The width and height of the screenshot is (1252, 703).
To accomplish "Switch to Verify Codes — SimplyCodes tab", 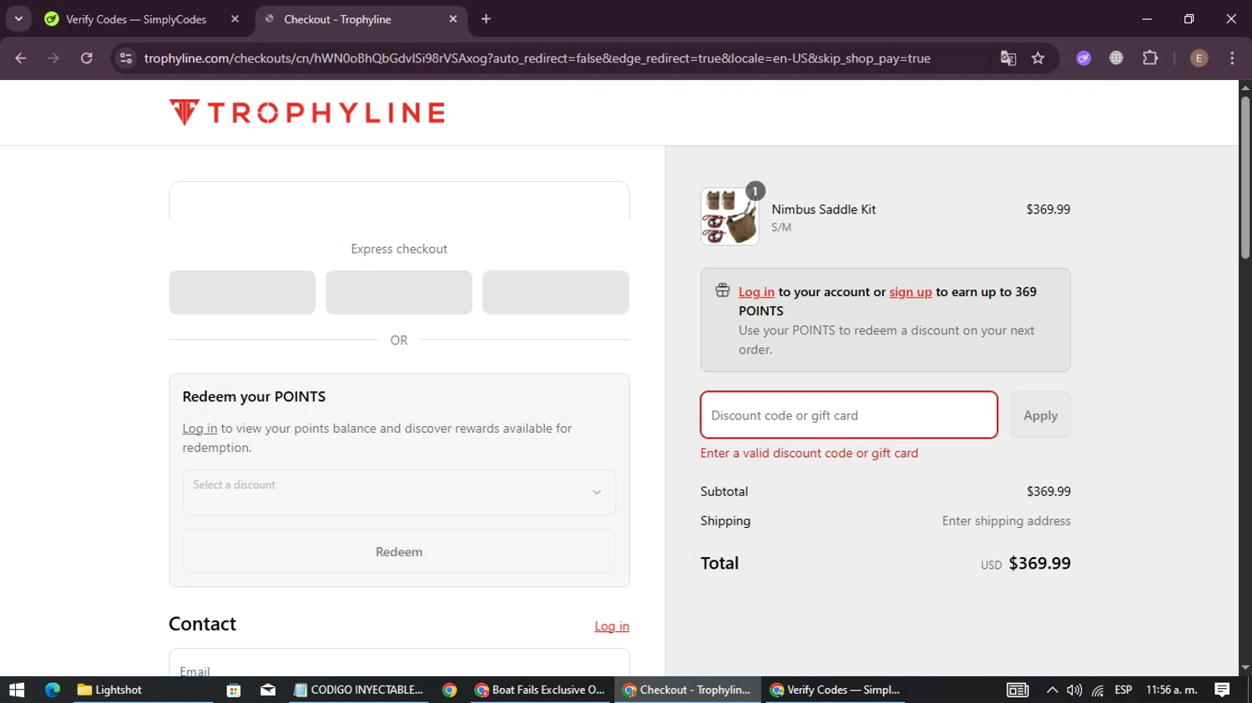I will coord(136,19).
